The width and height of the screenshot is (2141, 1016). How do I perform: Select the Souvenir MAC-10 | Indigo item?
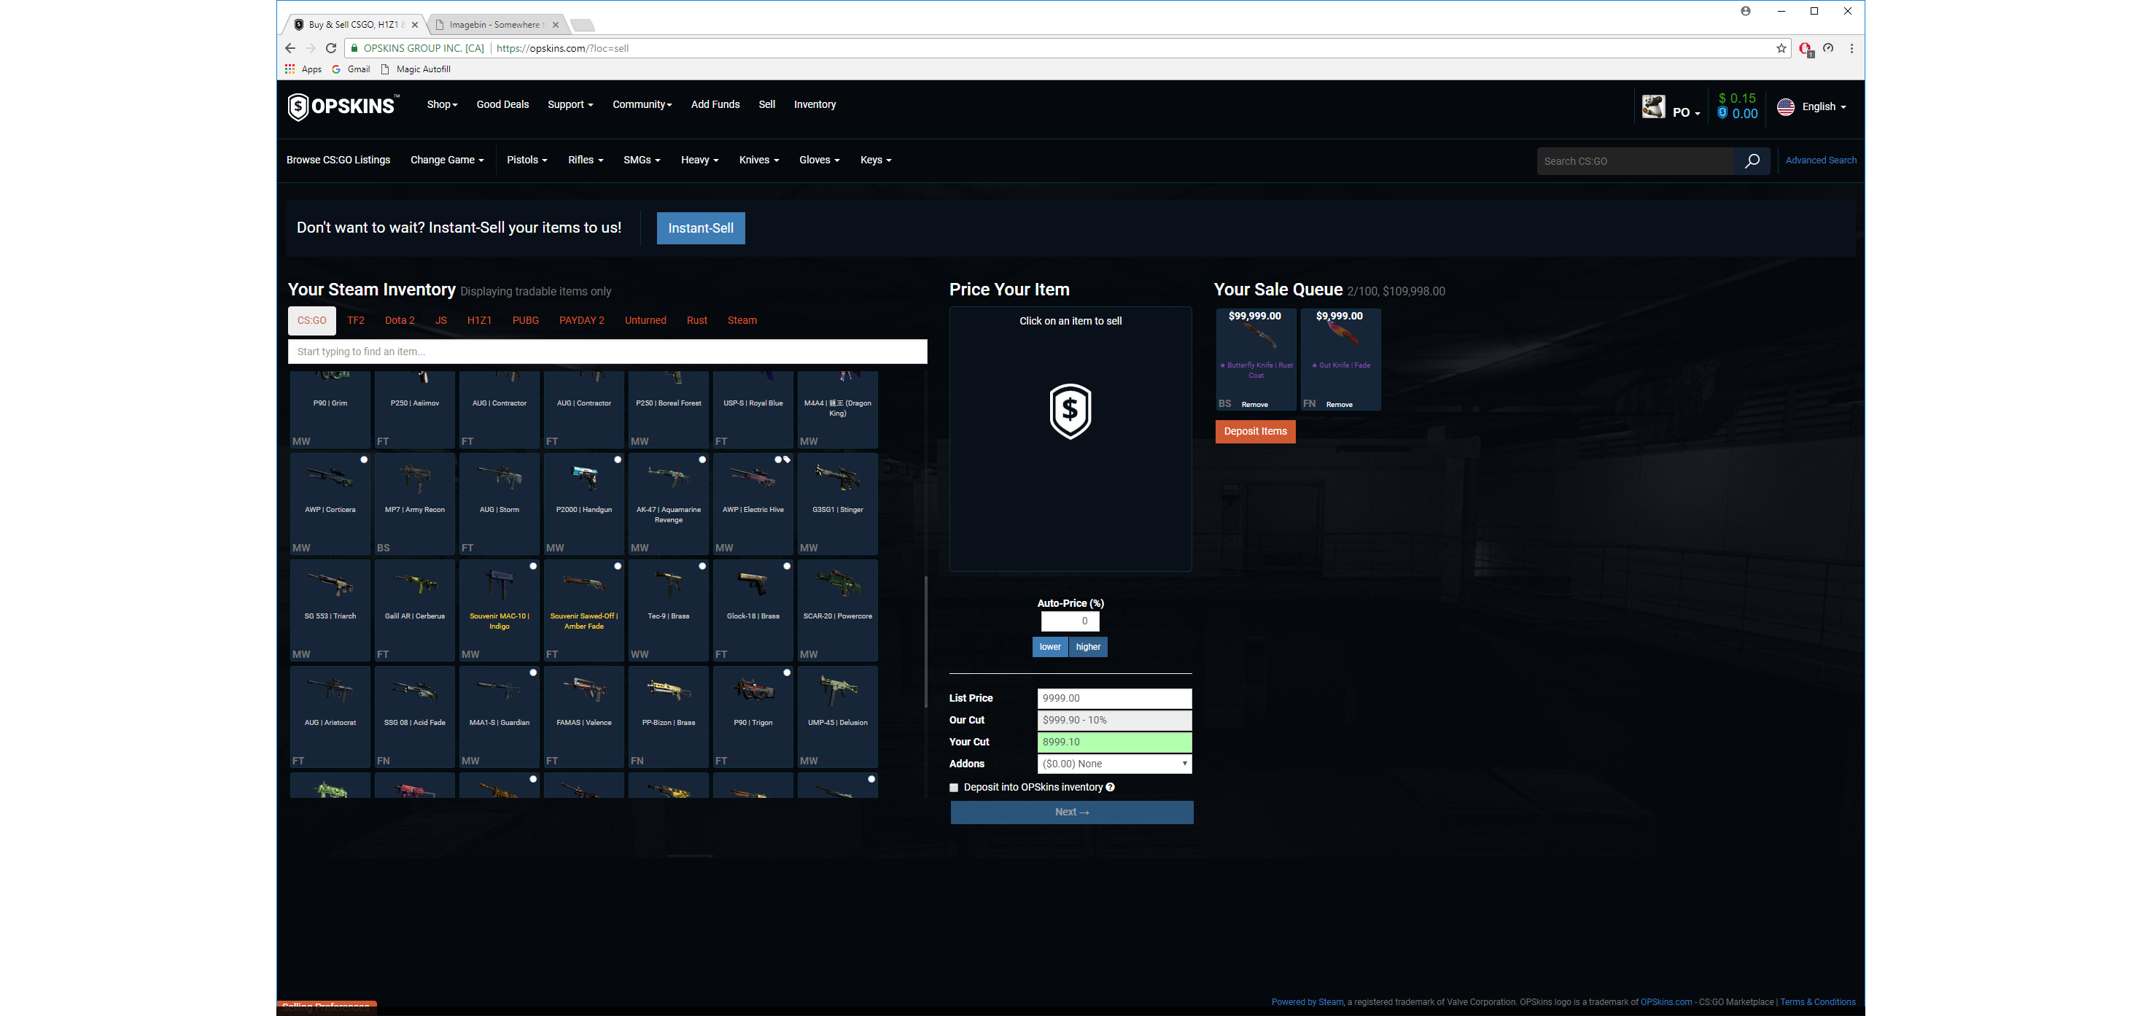tap(499, 610)
